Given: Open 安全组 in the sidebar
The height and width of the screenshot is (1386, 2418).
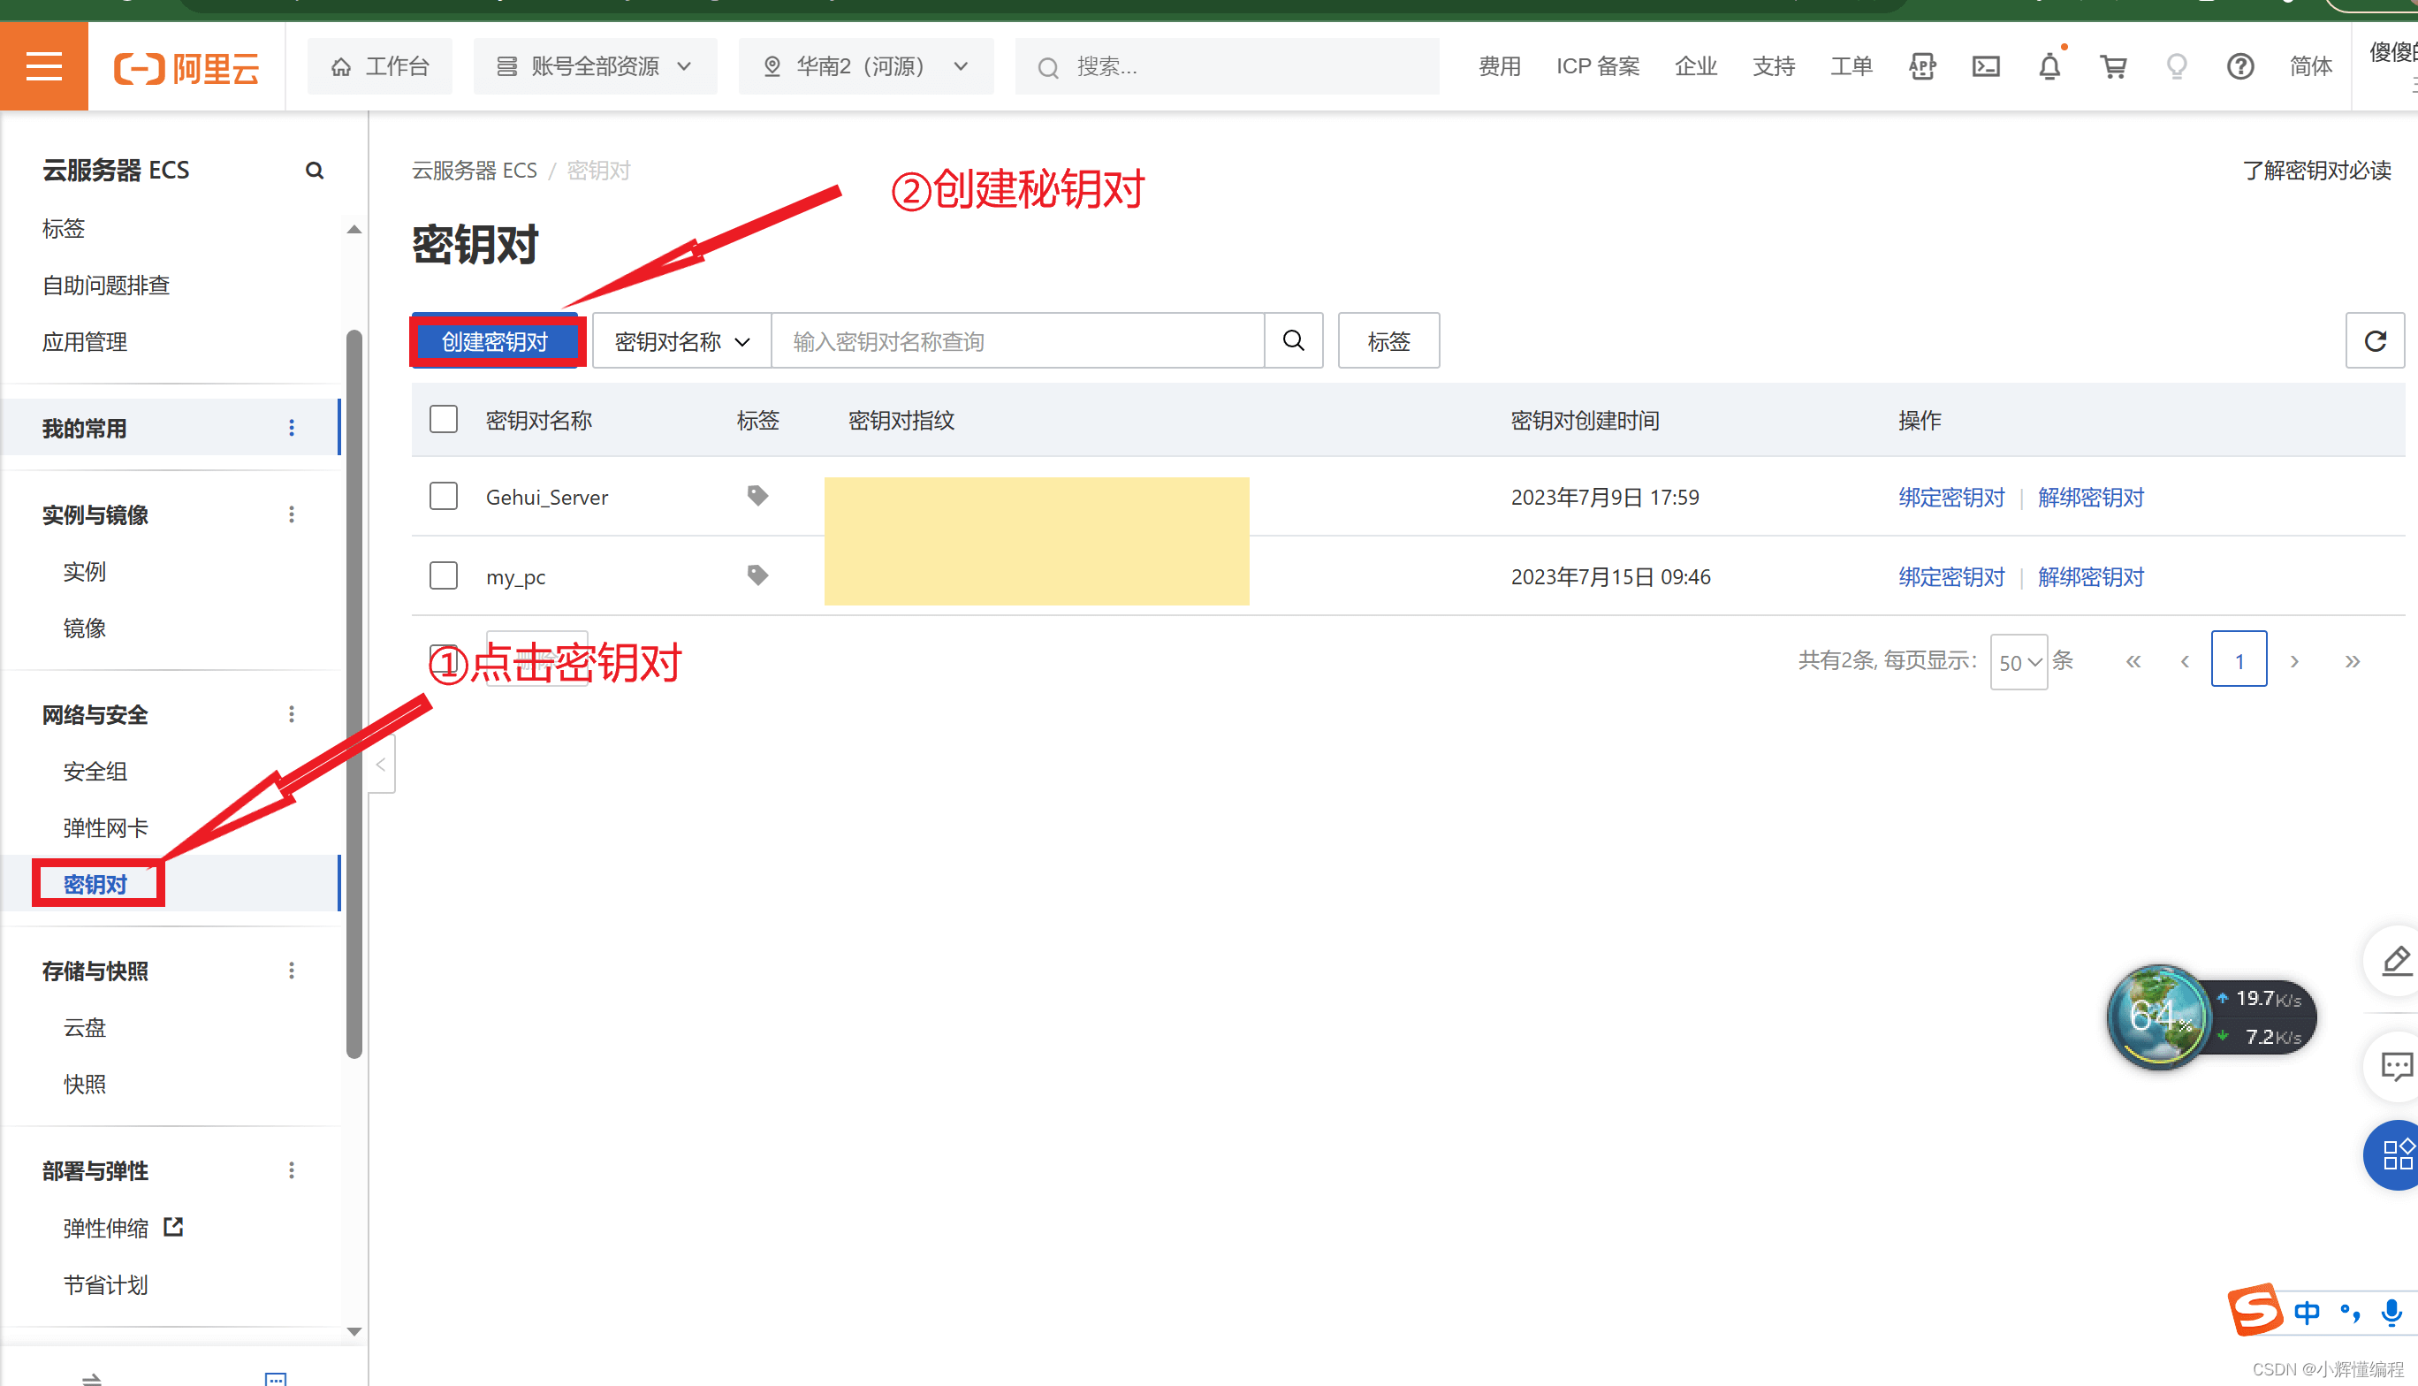Looking at the screenshot, I should 95,771.
